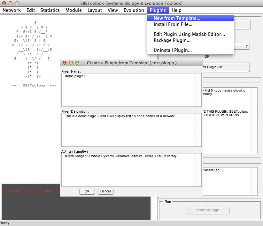Screen dimensions: 263x226
Task: Focus the Plugin Name text field
Action: pos(131,90)
